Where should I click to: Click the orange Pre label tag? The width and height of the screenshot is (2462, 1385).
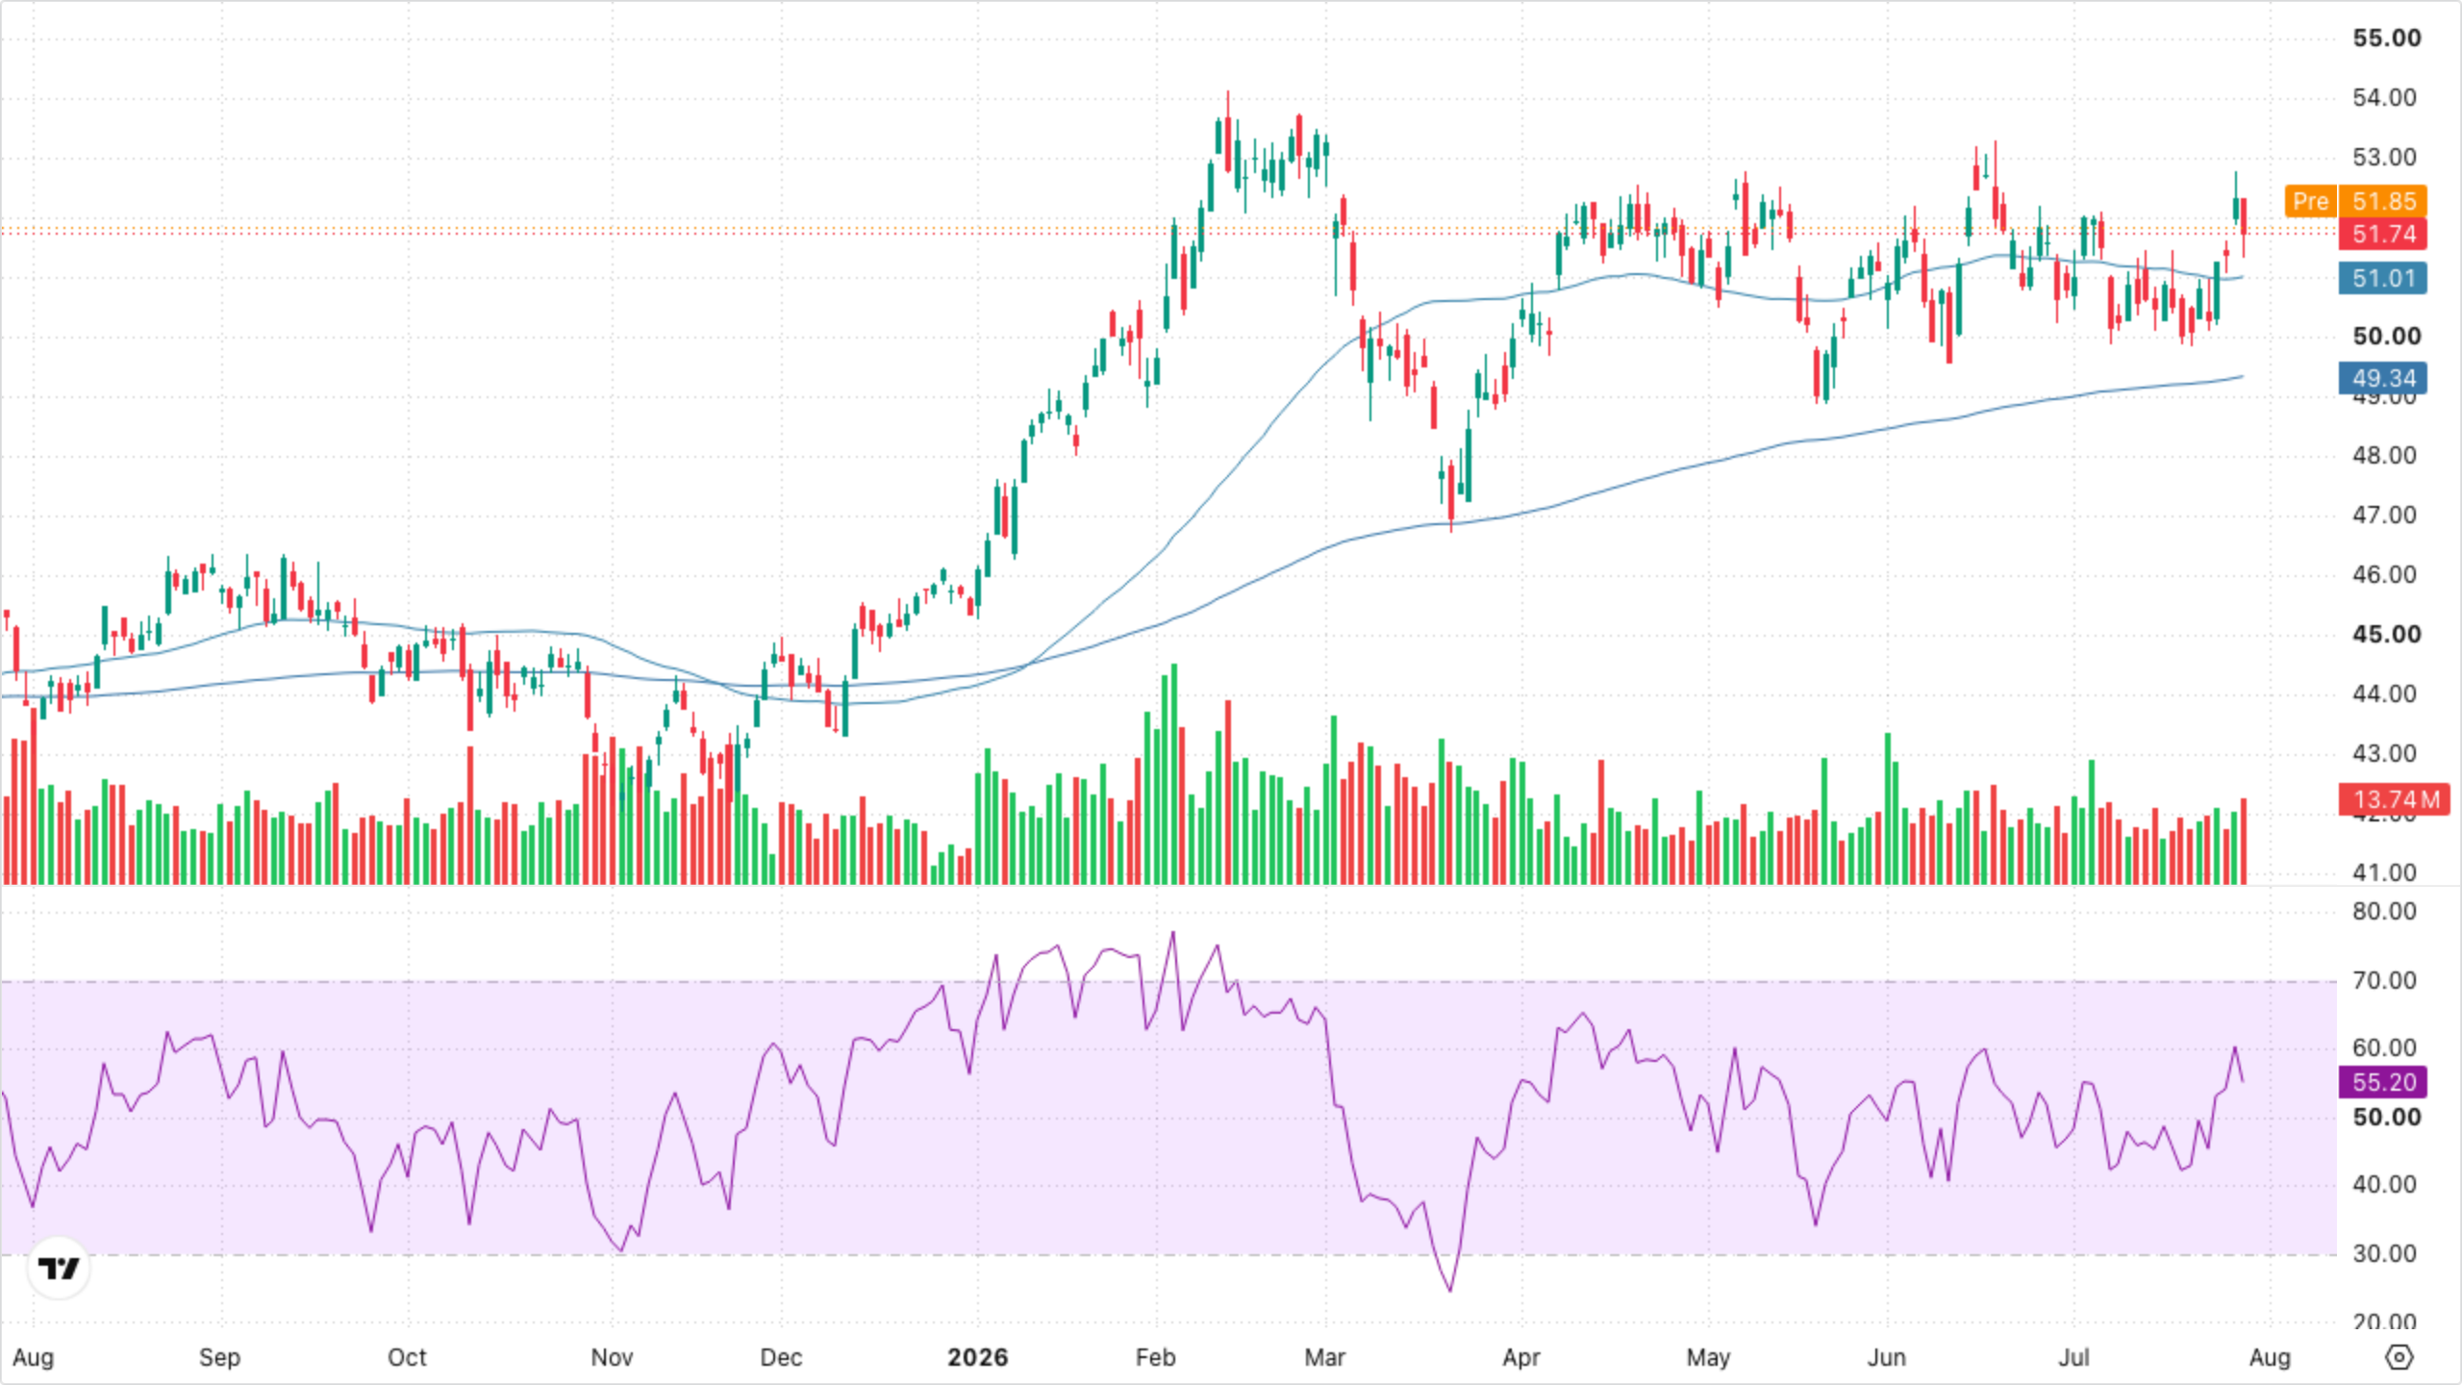click(2310, 201)
